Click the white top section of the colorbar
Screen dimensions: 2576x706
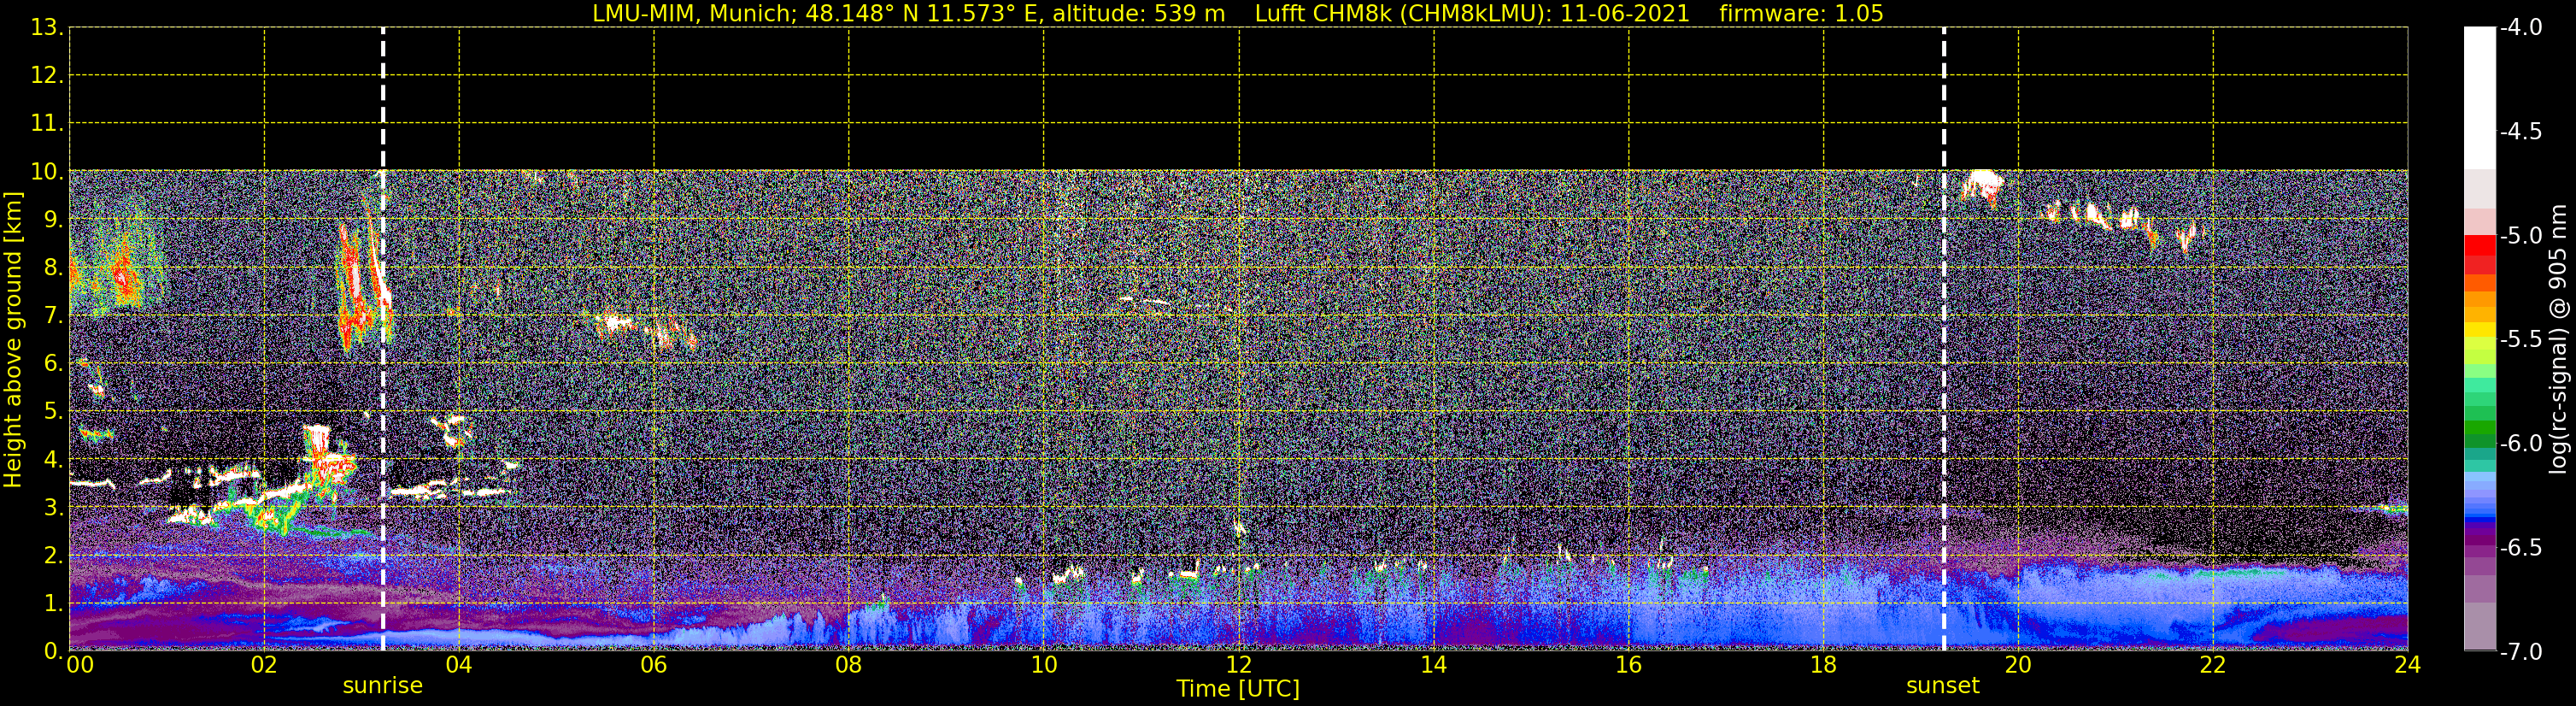pos(2480,98)
